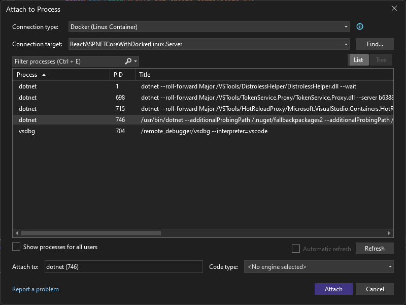Enable Show processes for all users

(x=16, y=247)
